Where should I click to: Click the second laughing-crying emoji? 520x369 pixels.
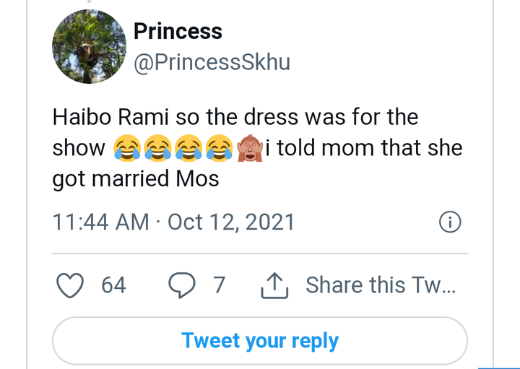coord(158,148)
